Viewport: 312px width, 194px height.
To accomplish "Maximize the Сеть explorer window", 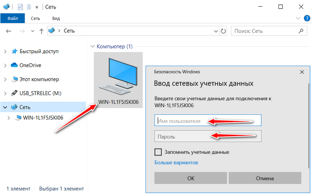I will pyautogui.click(x=280, y=7).
